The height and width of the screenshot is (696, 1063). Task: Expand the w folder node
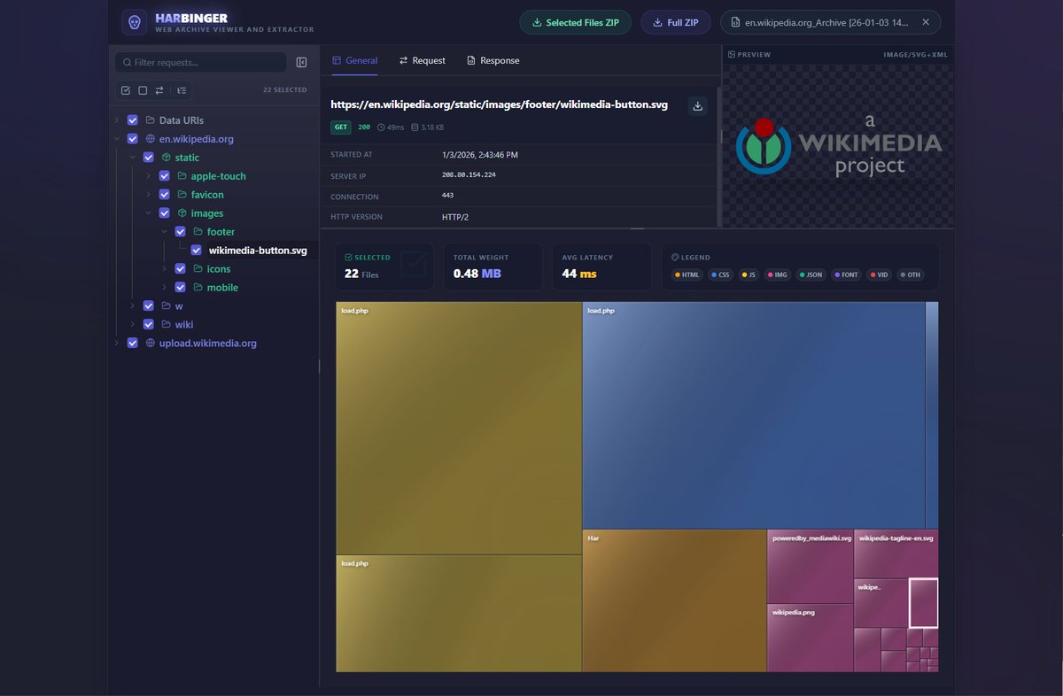click(132, 306)
